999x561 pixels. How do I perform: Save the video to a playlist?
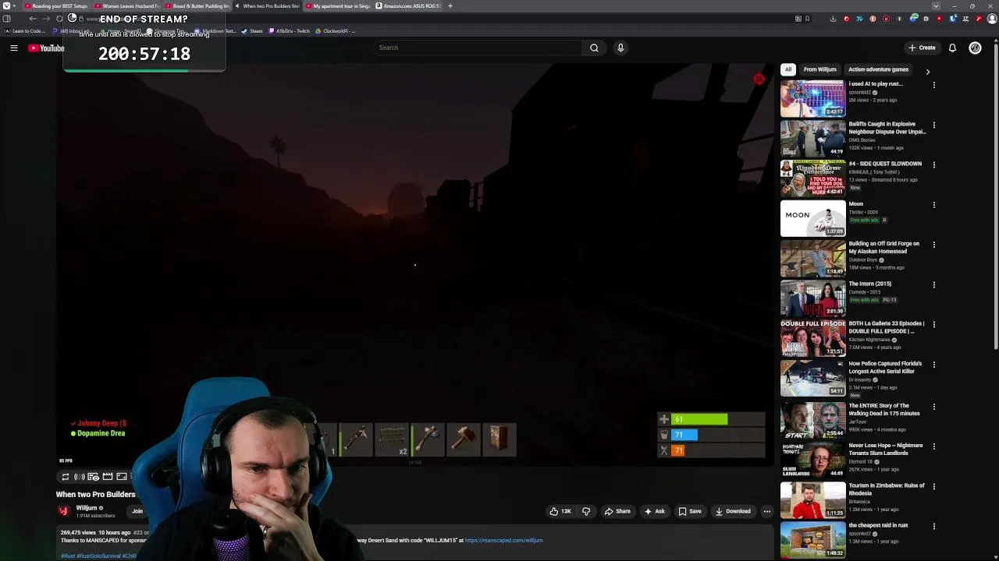[x=689, y=511]
